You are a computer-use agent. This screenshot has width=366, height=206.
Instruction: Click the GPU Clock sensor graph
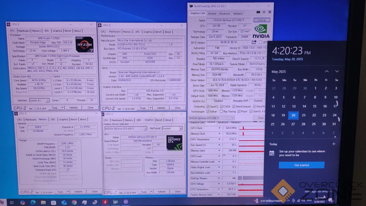point(252,128)
